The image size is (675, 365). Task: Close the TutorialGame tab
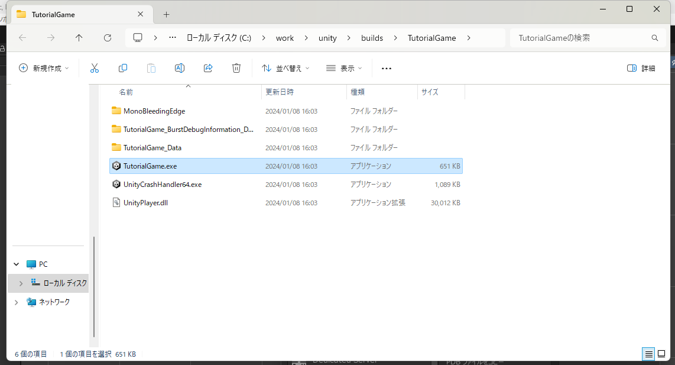(140, 14)
